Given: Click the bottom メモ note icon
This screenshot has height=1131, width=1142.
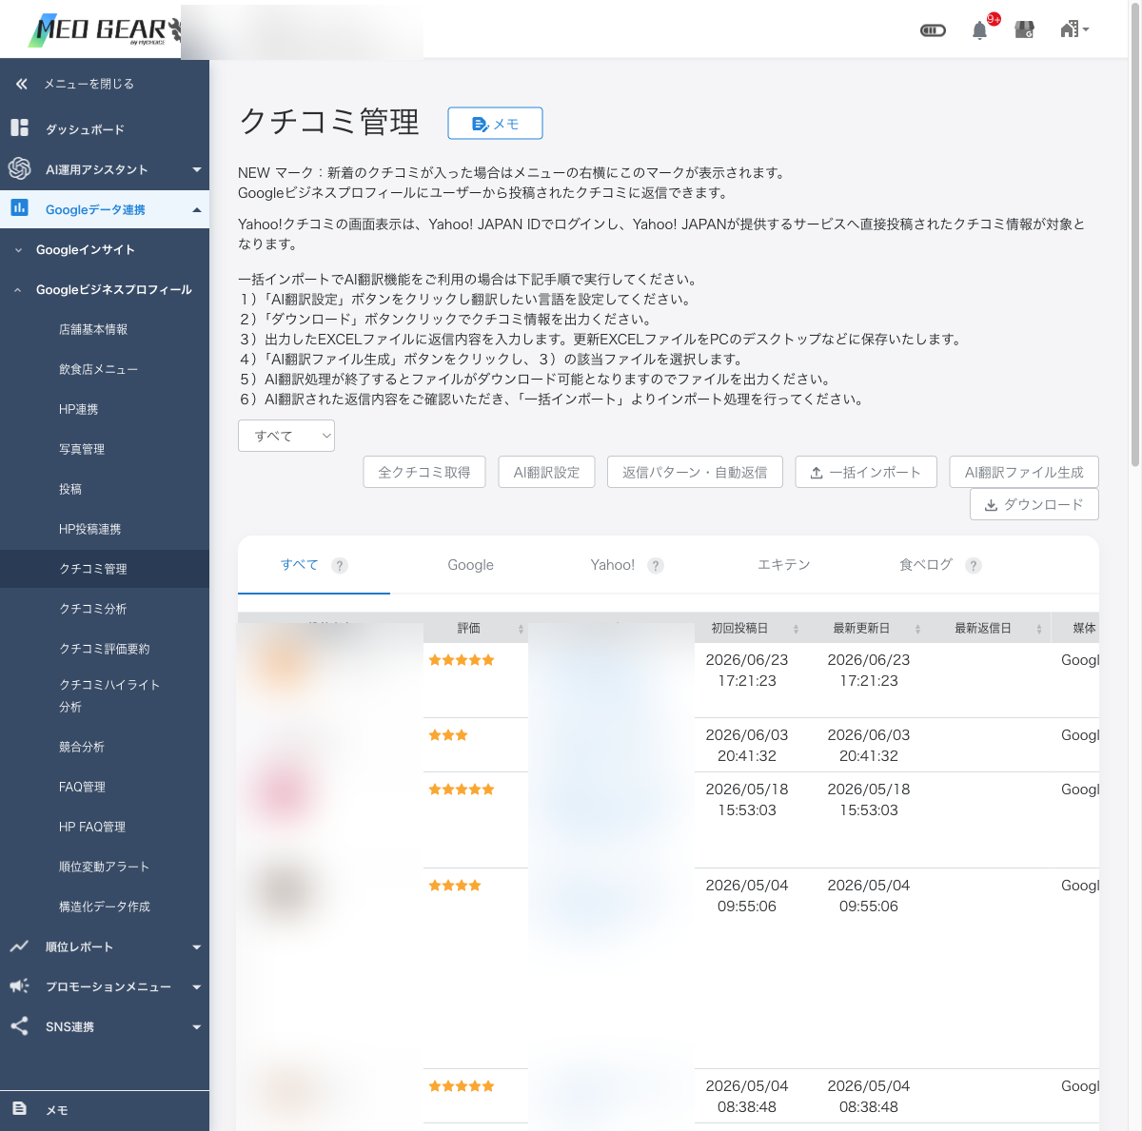Looking at the screenshot, I should [19, 1109].
